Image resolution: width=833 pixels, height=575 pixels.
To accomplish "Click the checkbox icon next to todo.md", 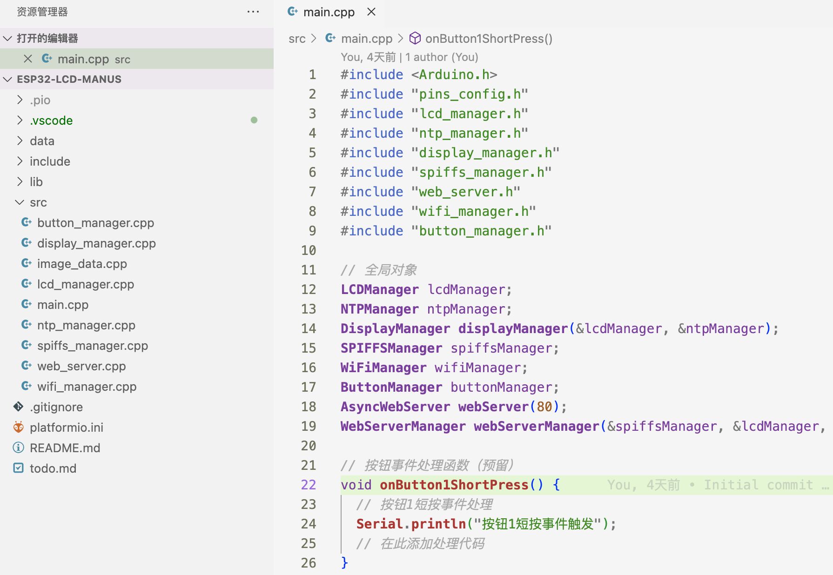I will tap(19, 468).
